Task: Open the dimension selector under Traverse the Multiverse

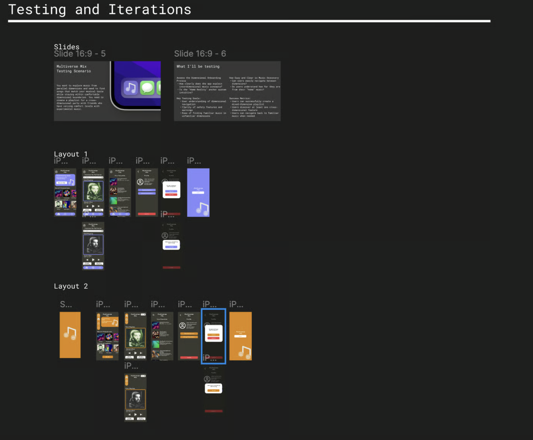Action: 93,177
